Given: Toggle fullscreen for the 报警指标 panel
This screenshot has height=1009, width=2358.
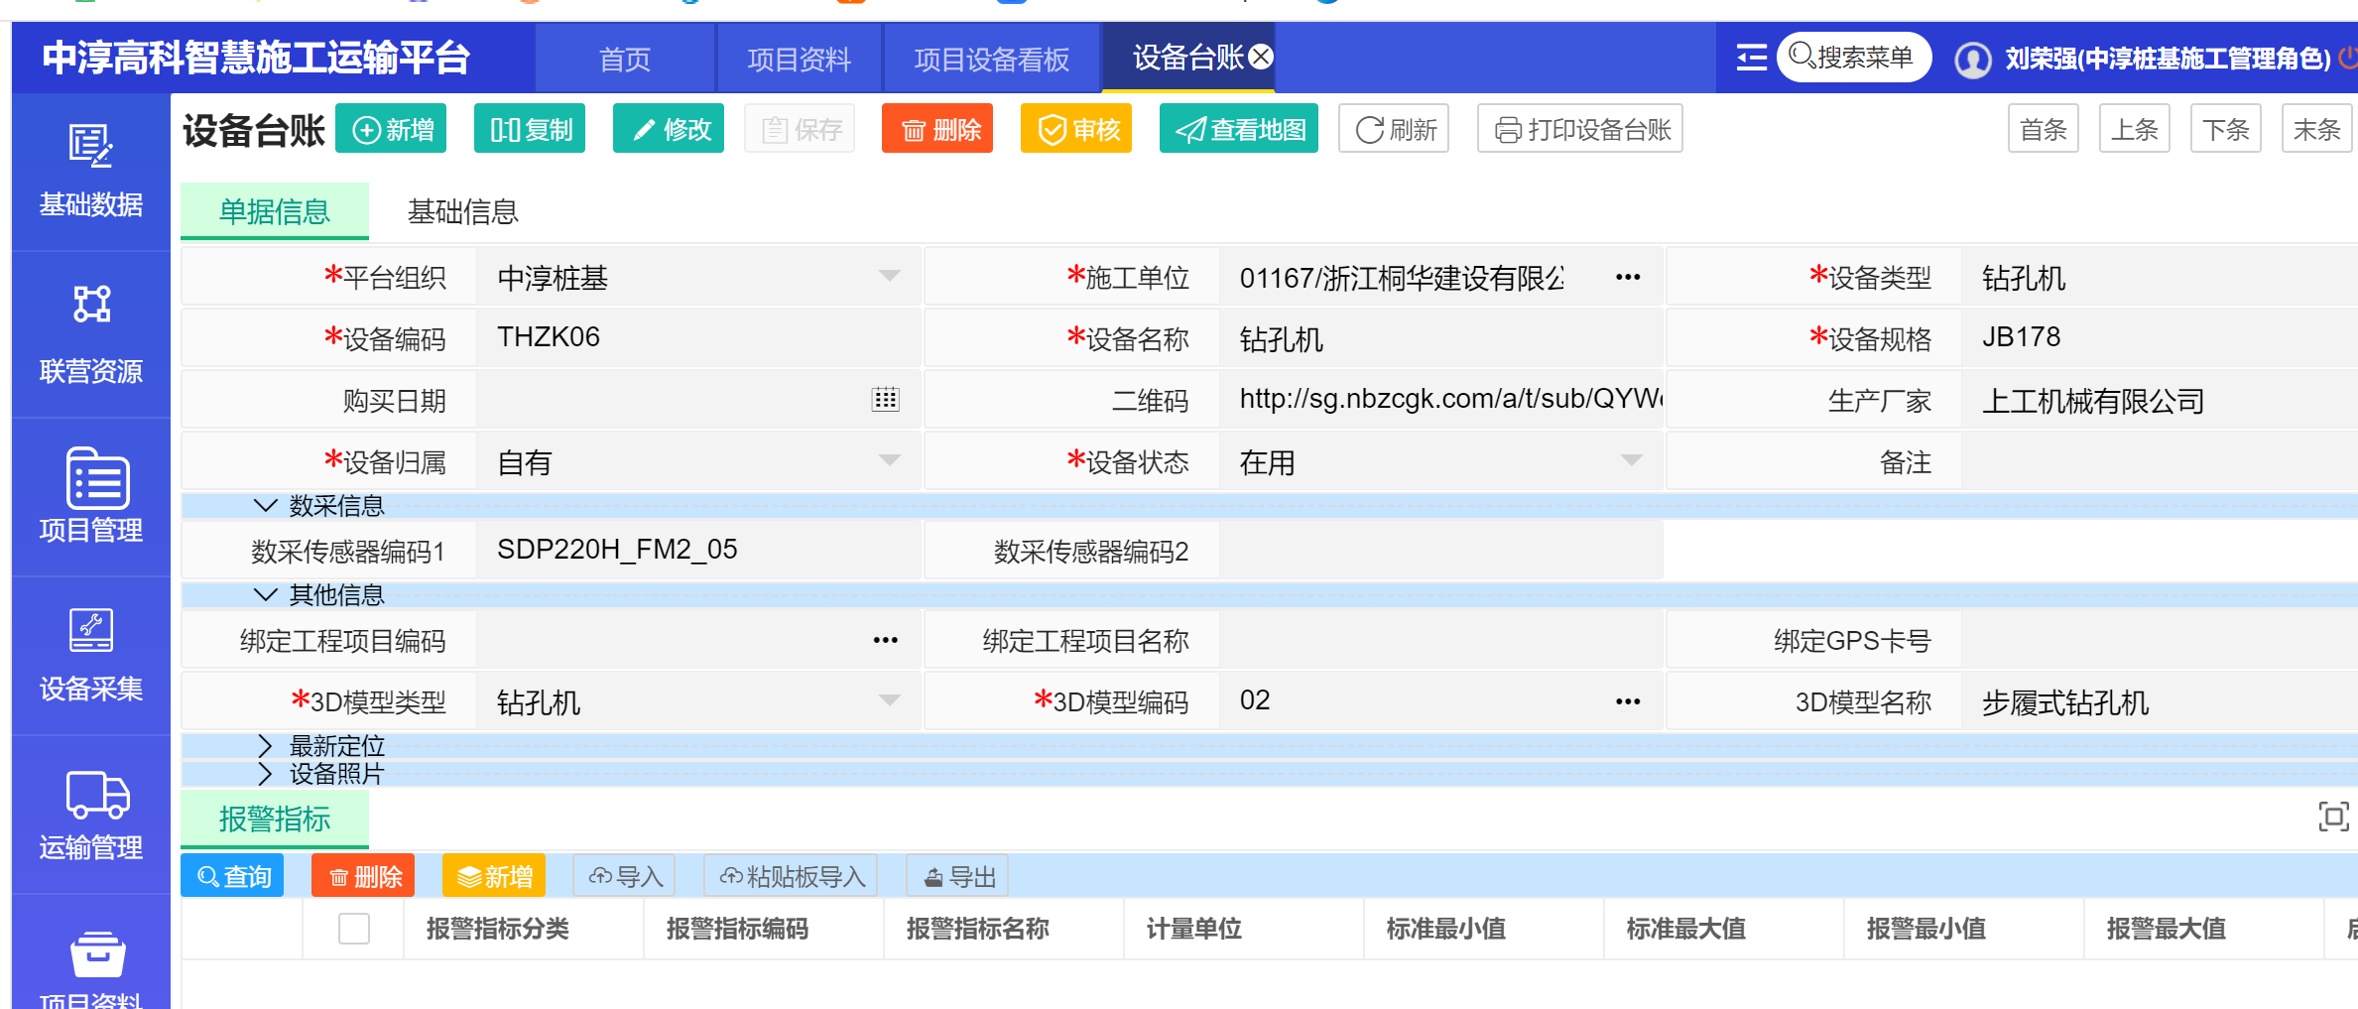Looking at the screenshot, I should tap(2332, 817).
